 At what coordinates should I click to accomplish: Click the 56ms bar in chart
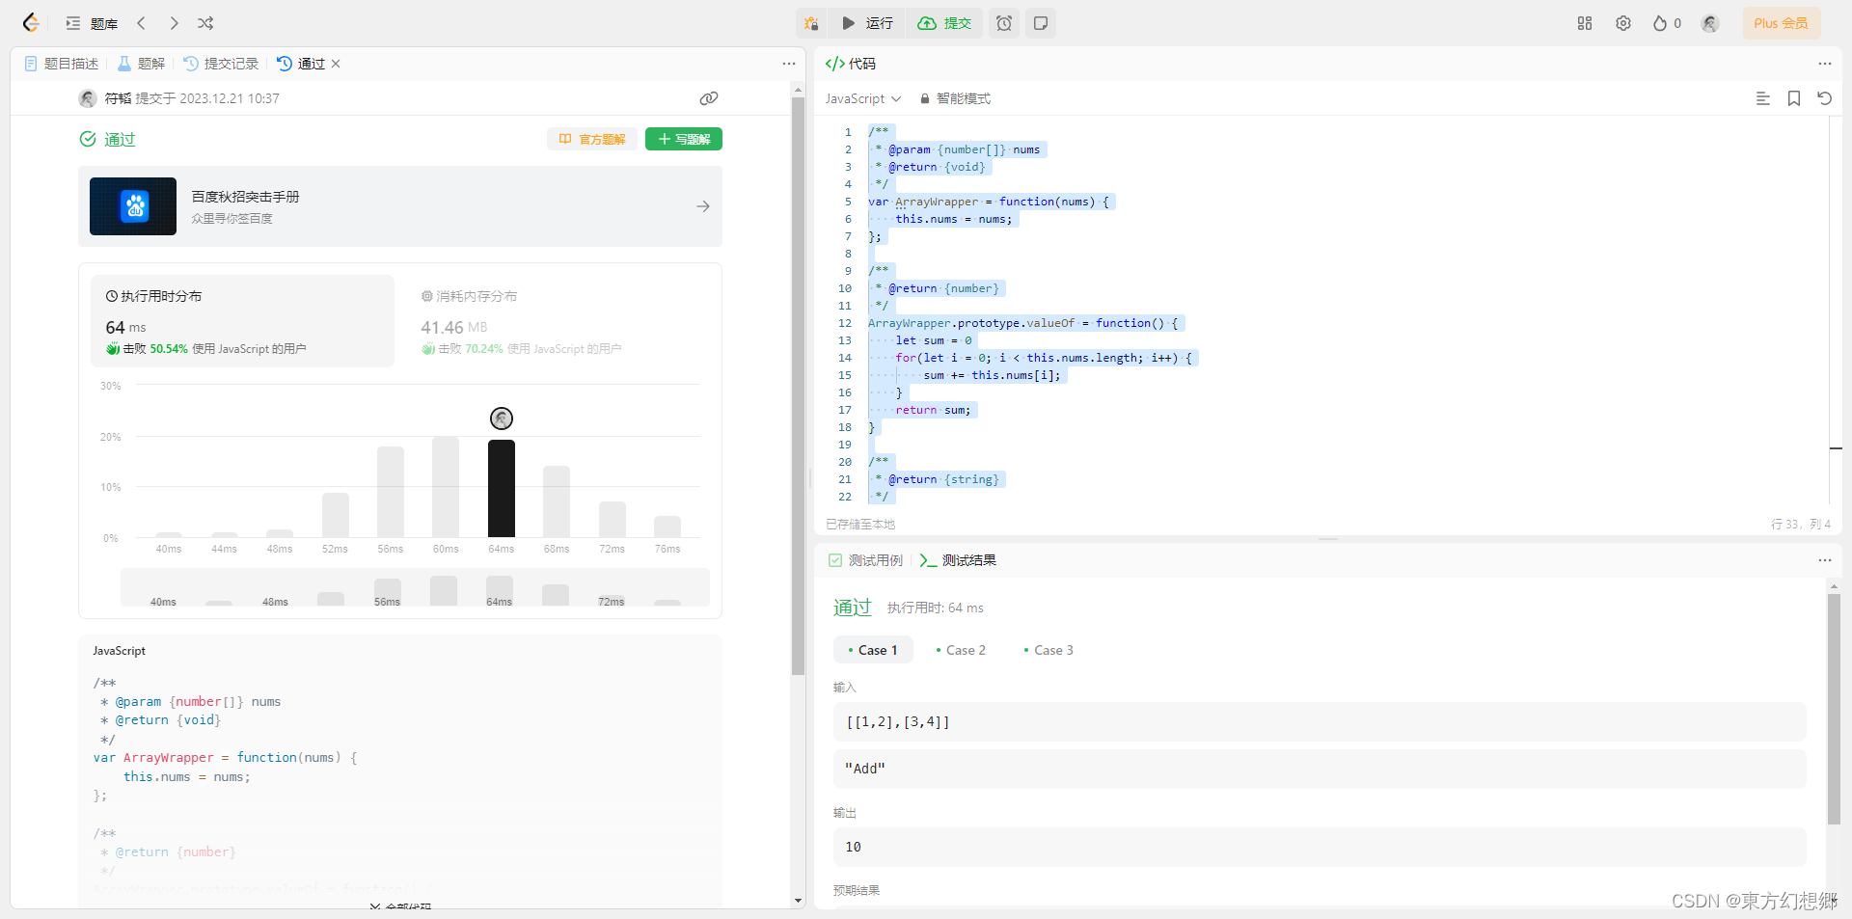pos(391,492)
